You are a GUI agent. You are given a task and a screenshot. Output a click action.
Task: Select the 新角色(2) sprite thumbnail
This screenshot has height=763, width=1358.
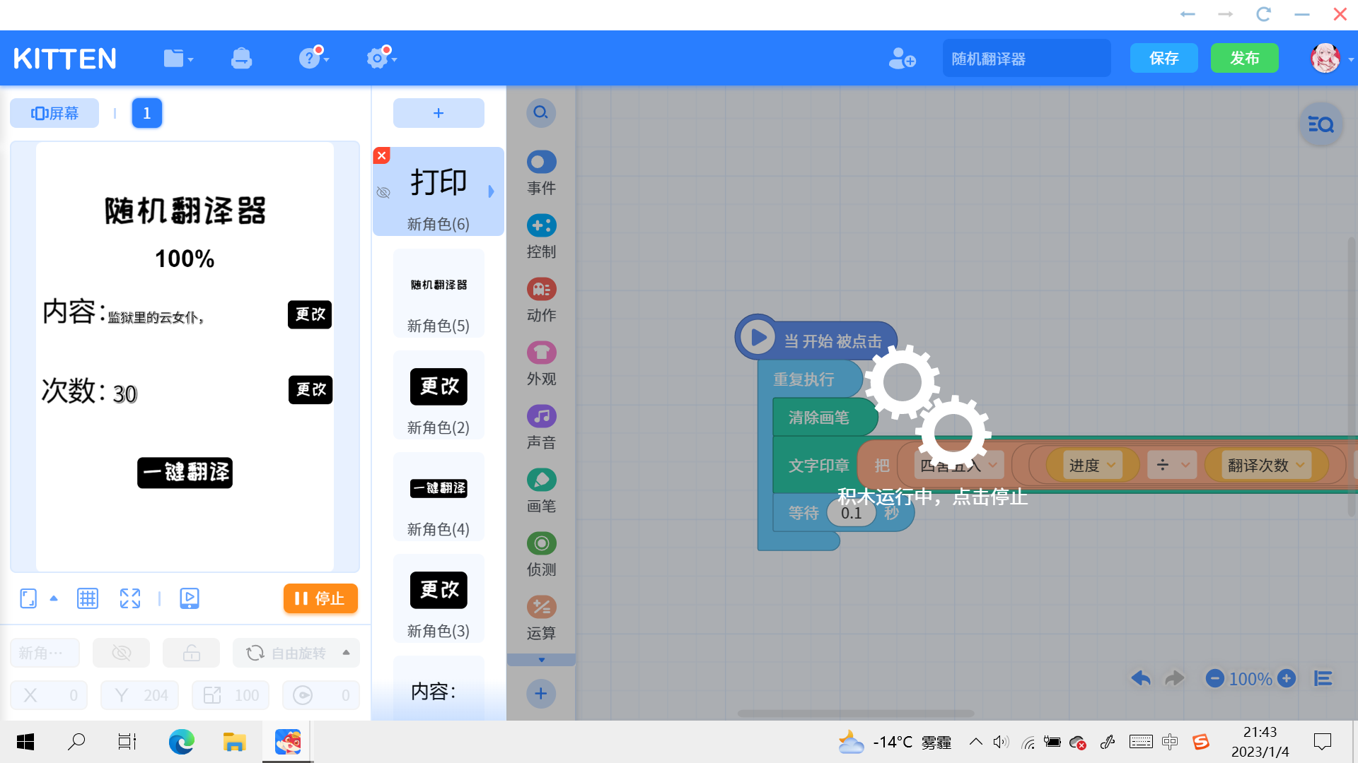[x=439, y=395]
